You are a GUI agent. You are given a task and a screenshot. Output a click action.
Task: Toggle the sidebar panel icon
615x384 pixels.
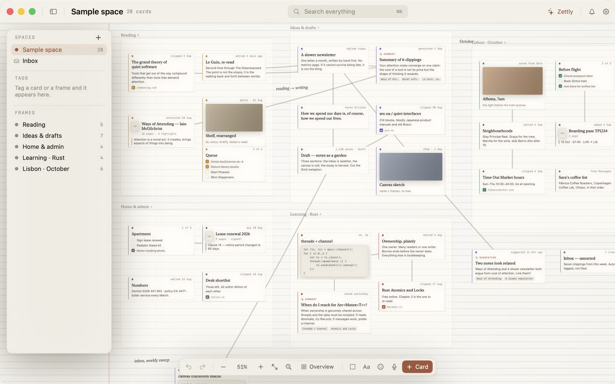[53, 12]
